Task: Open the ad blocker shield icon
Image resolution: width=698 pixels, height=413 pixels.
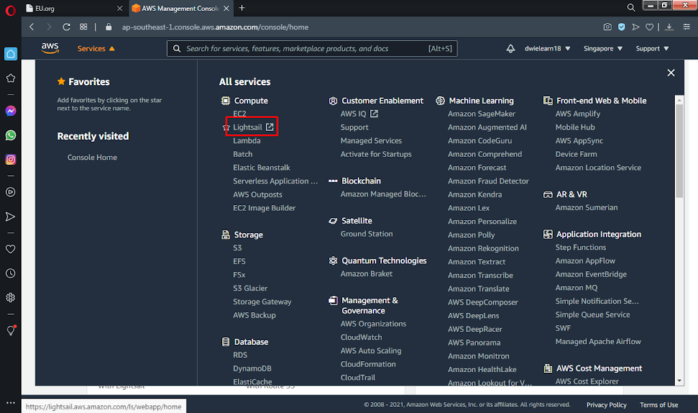Action: [x=622, y=27]
